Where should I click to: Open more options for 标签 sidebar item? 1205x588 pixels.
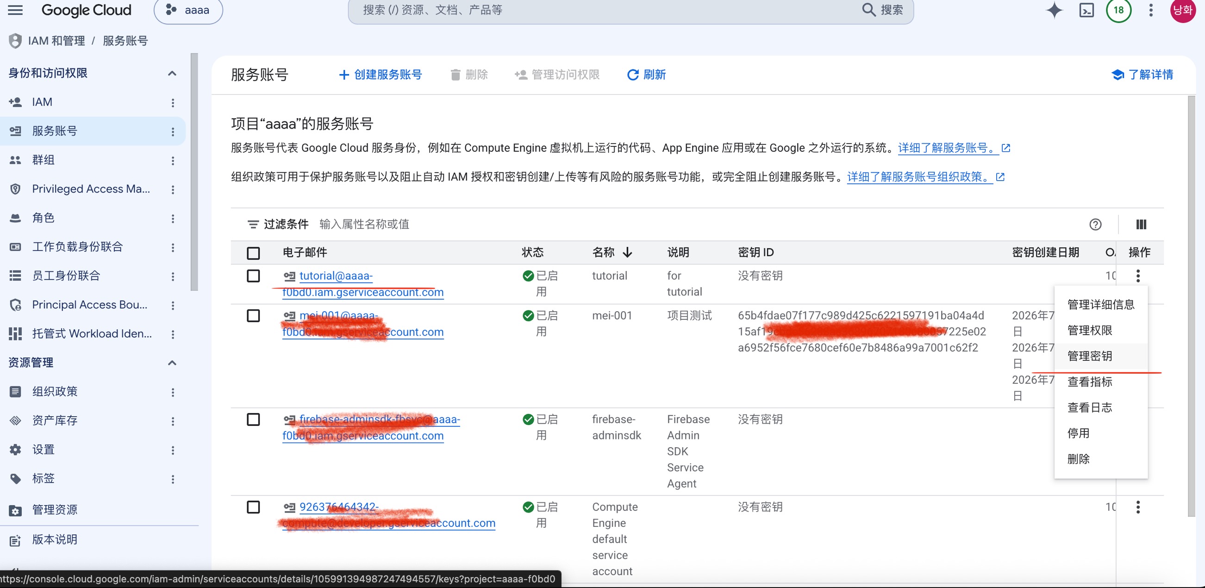(173, 479)
